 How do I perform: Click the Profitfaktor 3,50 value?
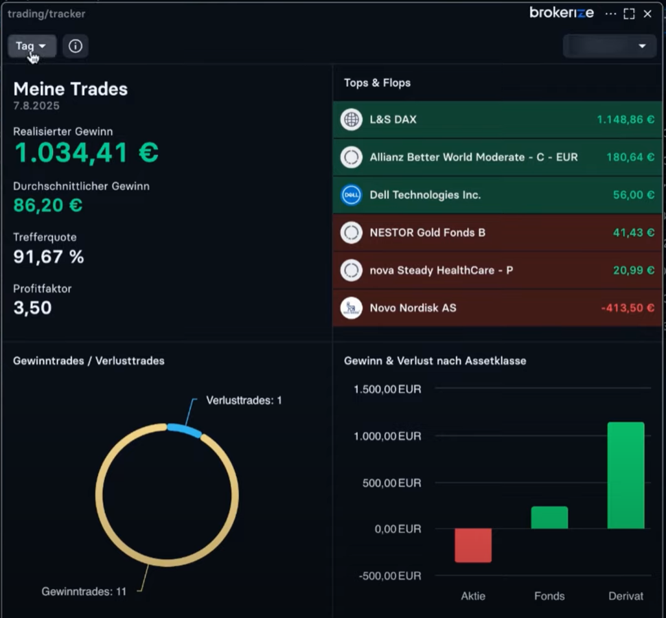point(32,308)
